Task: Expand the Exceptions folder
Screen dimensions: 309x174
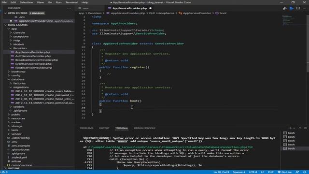Action: coord(11,37)
